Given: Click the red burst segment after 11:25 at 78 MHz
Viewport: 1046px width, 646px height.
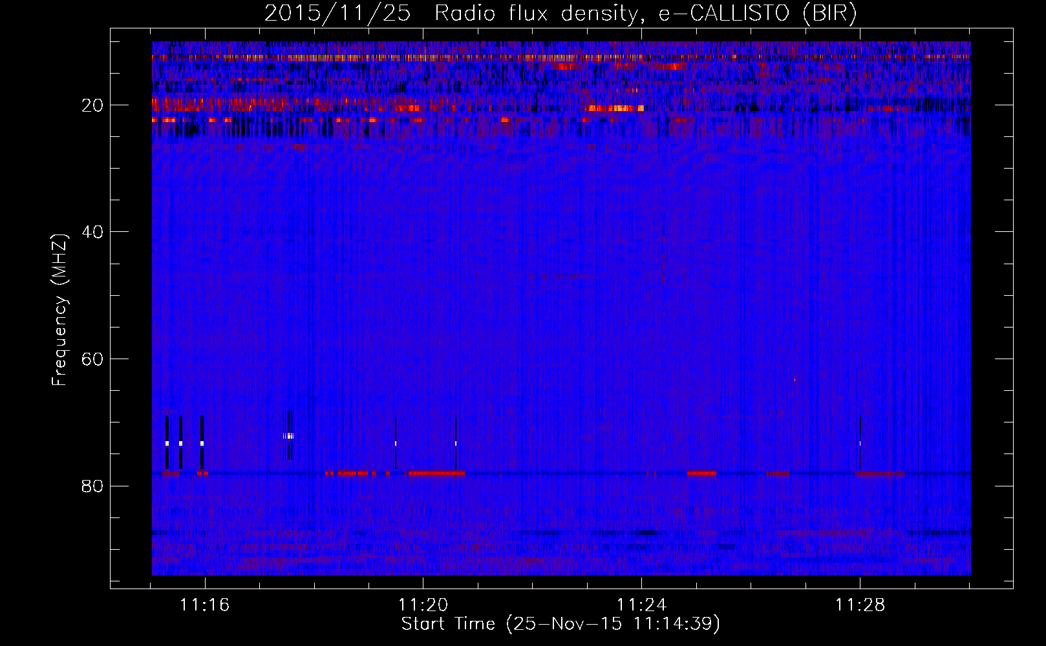Looking at the screenshot, I should [x=701, y=473].
